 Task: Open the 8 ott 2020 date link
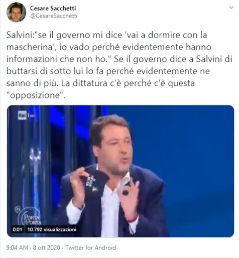point(46,247)
